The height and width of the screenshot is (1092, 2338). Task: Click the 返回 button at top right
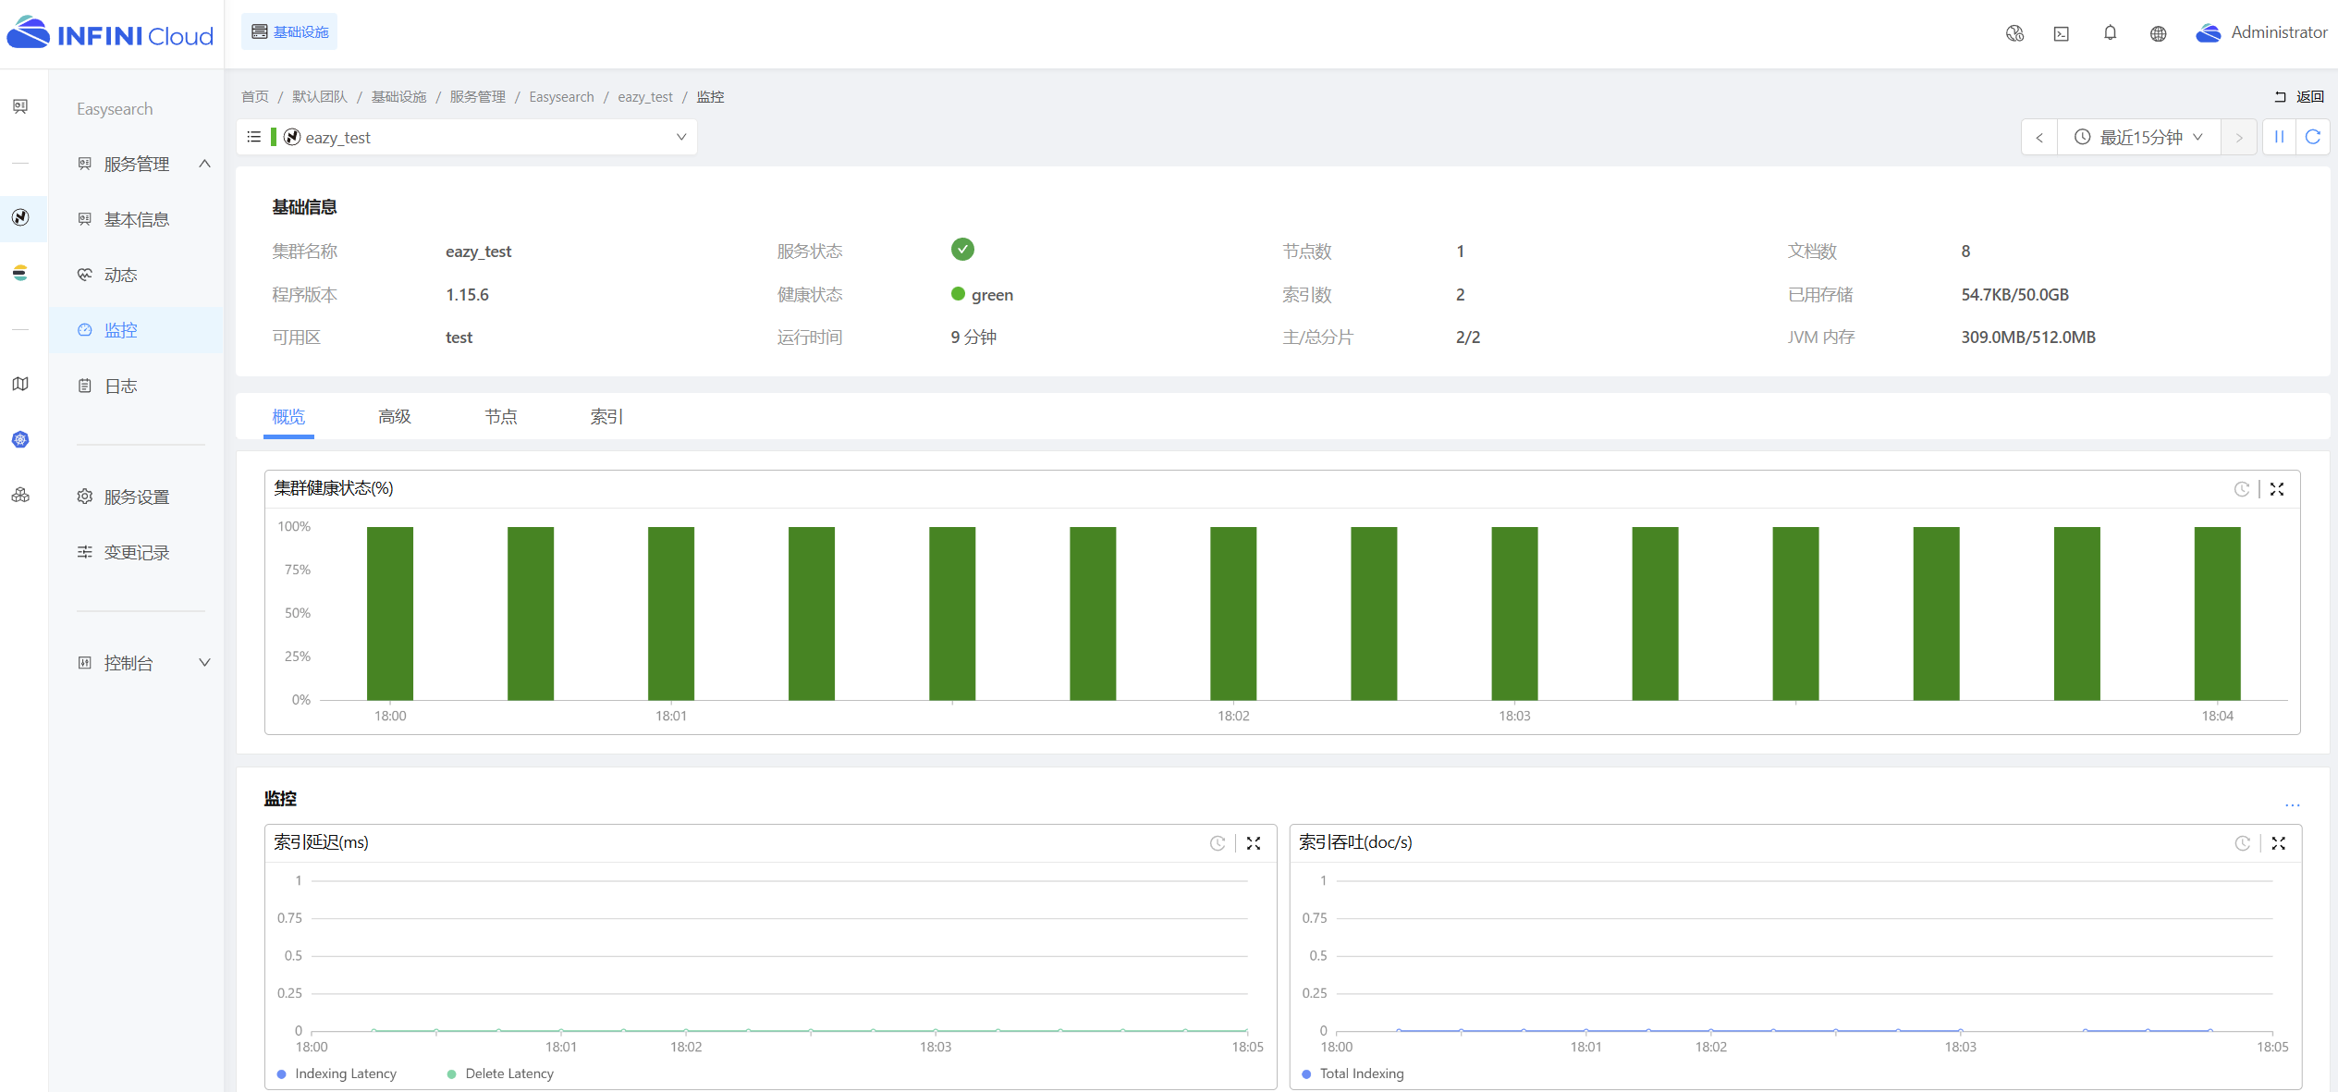point(2300,96)
